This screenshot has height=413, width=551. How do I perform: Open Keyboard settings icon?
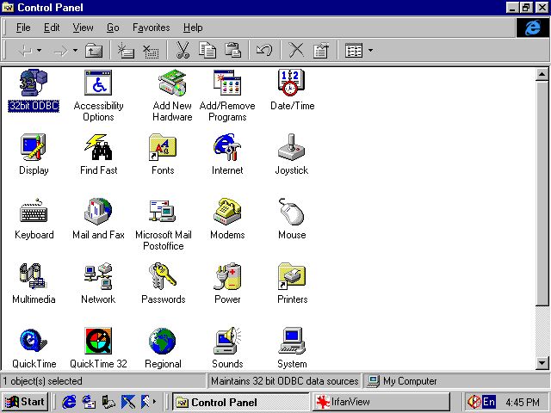click(x=34, y=219)
